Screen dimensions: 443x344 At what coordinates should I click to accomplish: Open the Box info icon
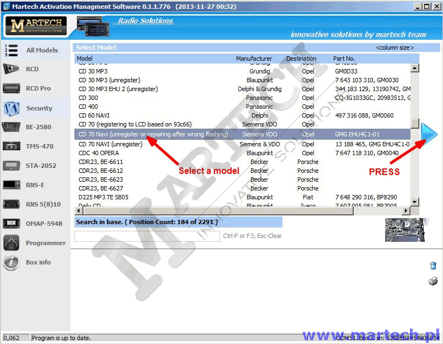[11, 262]
